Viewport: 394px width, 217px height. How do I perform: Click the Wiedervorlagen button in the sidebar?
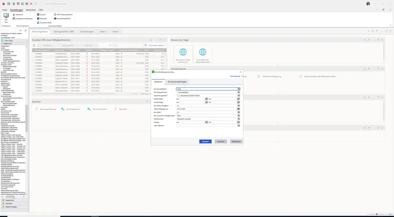[14, 207]
